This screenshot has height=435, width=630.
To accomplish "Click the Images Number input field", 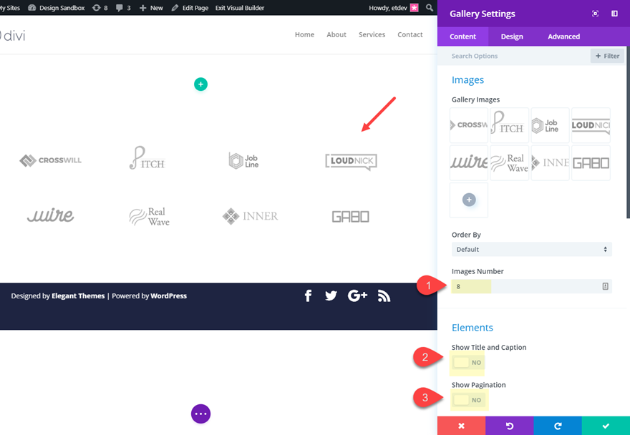I will click(531, 286).
